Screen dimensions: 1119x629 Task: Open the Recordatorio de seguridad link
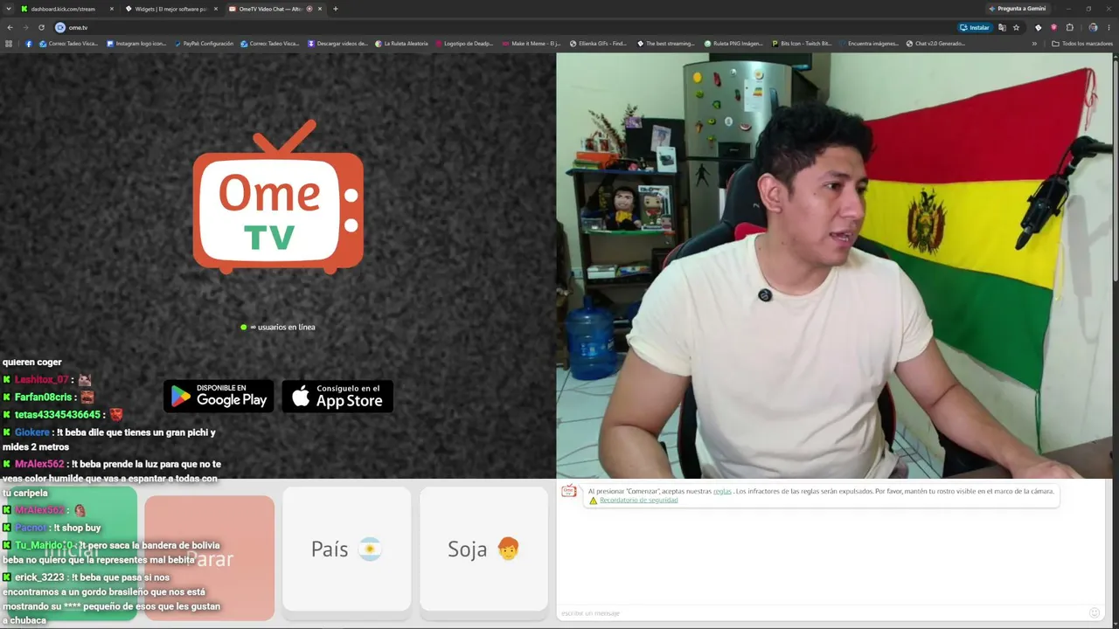pyautogui.click(x=638, y=501)
